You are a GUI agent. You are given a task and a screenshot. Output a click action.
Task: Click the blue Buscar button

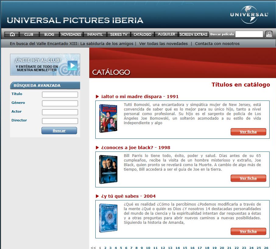coord(59,131)
